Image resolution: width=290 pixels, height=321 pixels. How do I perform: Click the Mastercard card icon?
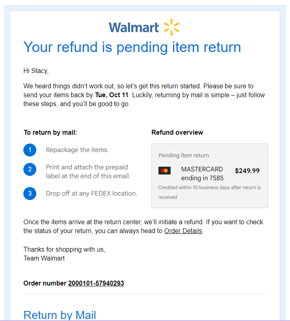(164, 171)
